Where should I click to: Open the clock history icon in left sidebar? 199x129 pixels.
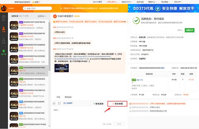(4, 17)
